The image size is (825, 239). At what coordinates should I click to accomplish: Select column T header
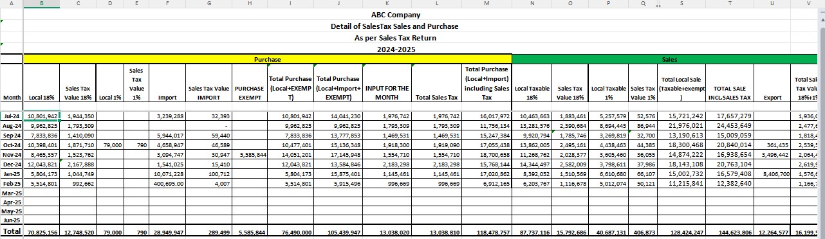(x=729, y=4)
